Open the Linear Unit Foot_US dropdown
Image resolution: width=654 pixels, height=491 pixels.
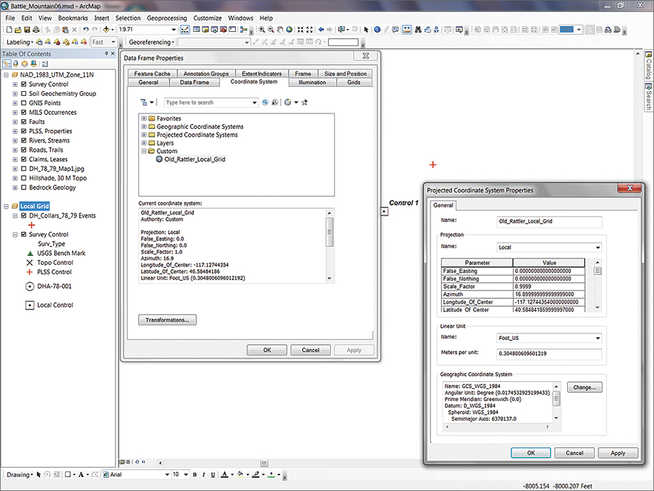(x=598, y=338)
